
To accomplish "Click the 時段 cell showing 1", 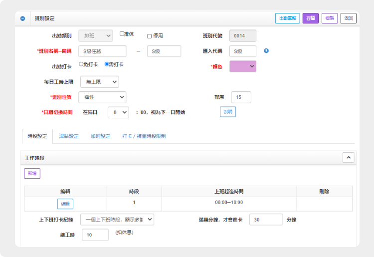I will tap(134, 204).
